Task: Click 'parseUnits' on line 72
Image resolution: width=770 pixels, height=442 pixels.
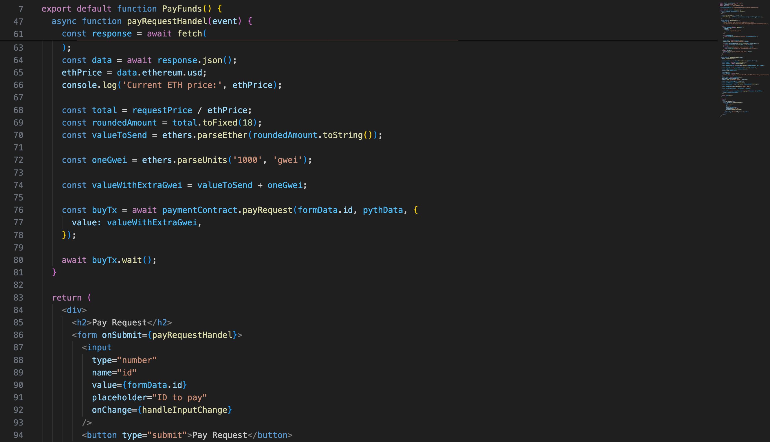Action: [202, 160]
